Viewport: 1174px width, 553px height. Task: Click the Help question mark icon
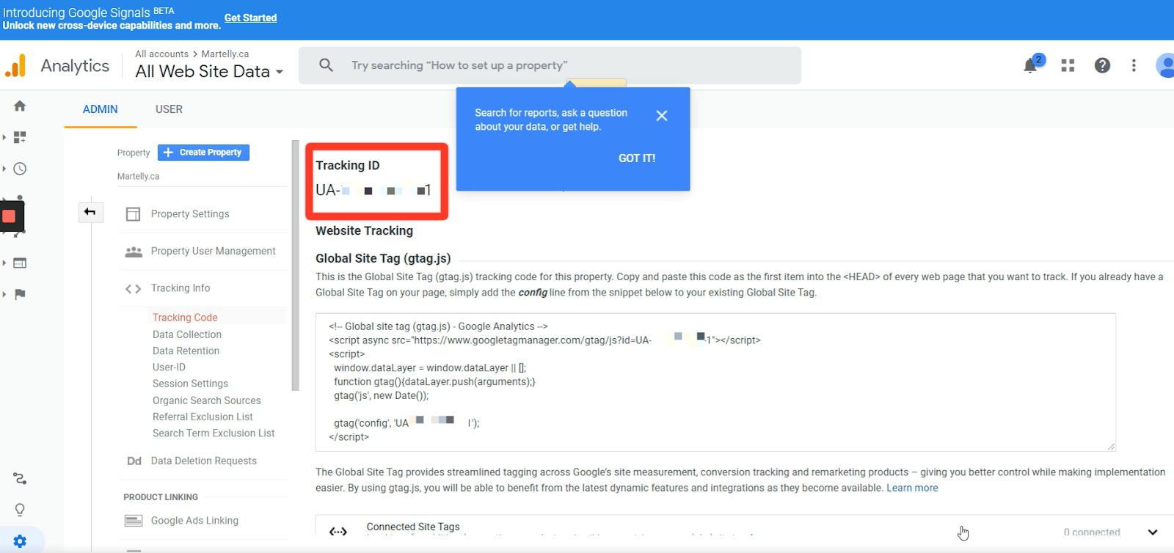[1102, 65]
